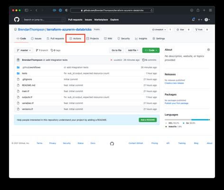Open the variables.tf file
Viewport: 224px width, 190px height.
(28, 103)
